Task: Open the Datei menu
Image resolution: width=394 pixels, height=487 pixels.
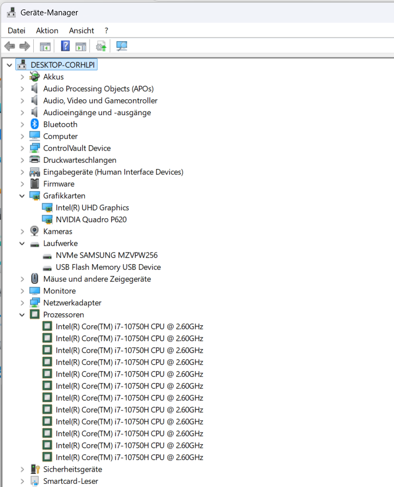Action: tap(16, 31)
